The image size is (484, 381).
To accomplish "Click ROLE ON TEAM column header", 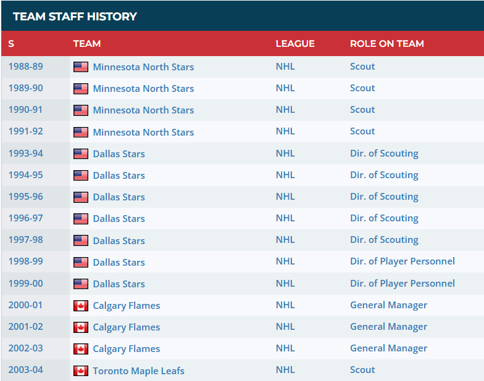I will pyautogui.click(x=387, y=43).
